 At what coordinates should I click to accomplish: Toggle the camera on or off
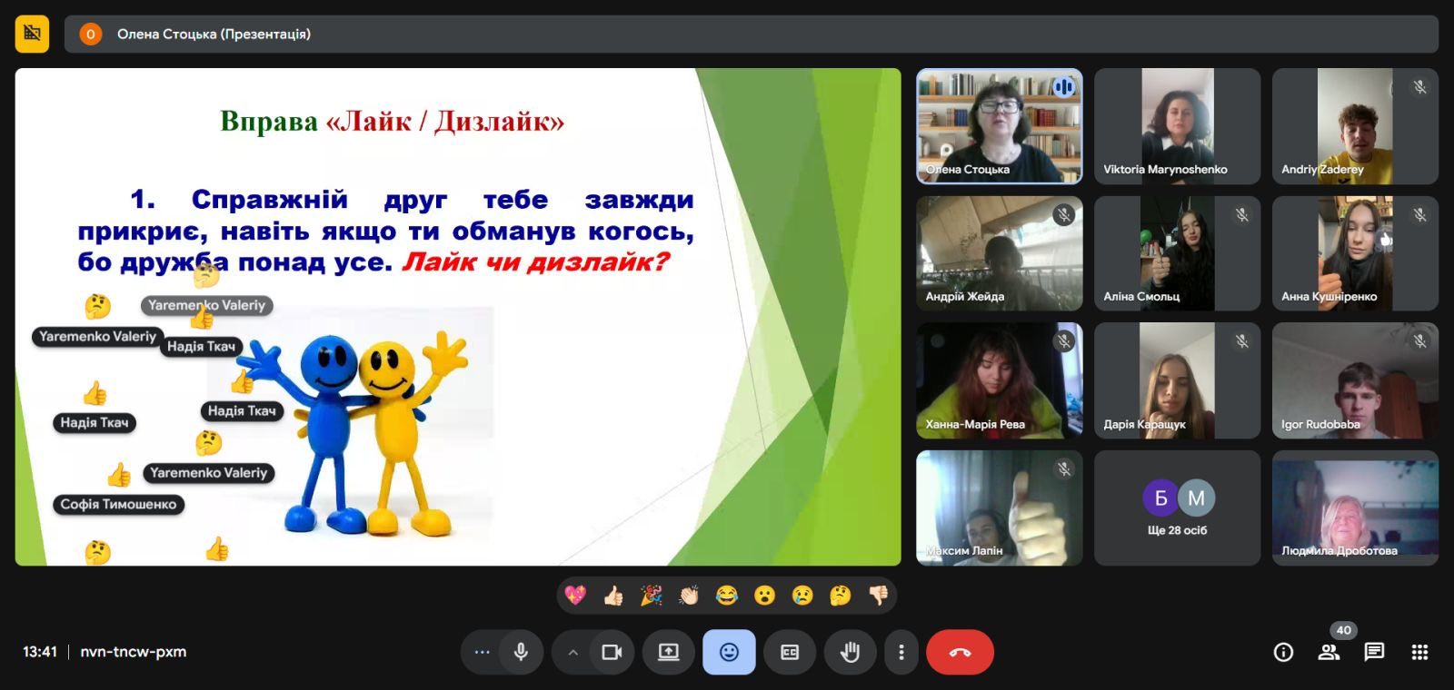coord(612,652)
